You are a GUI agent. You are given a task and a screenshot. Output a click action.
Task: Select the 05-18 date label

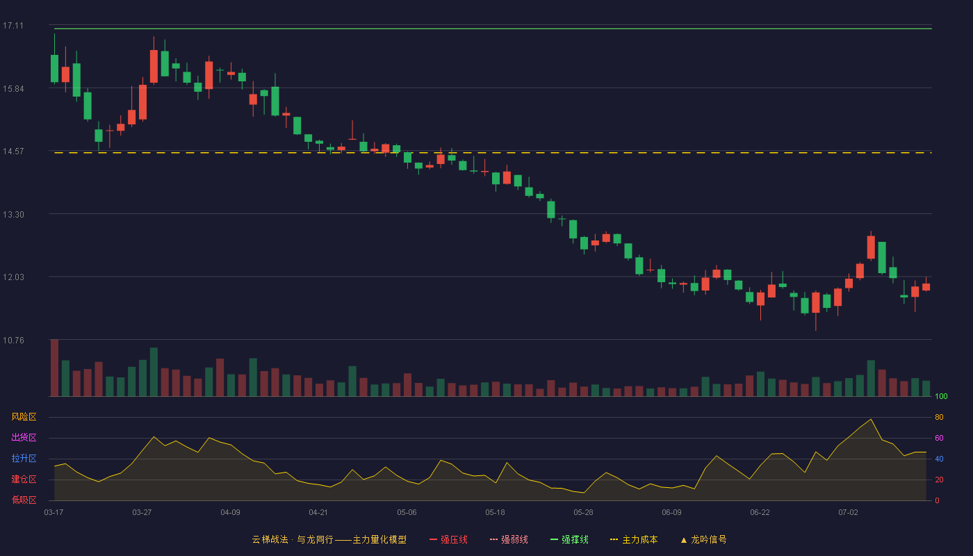click(x=495, y=512)
